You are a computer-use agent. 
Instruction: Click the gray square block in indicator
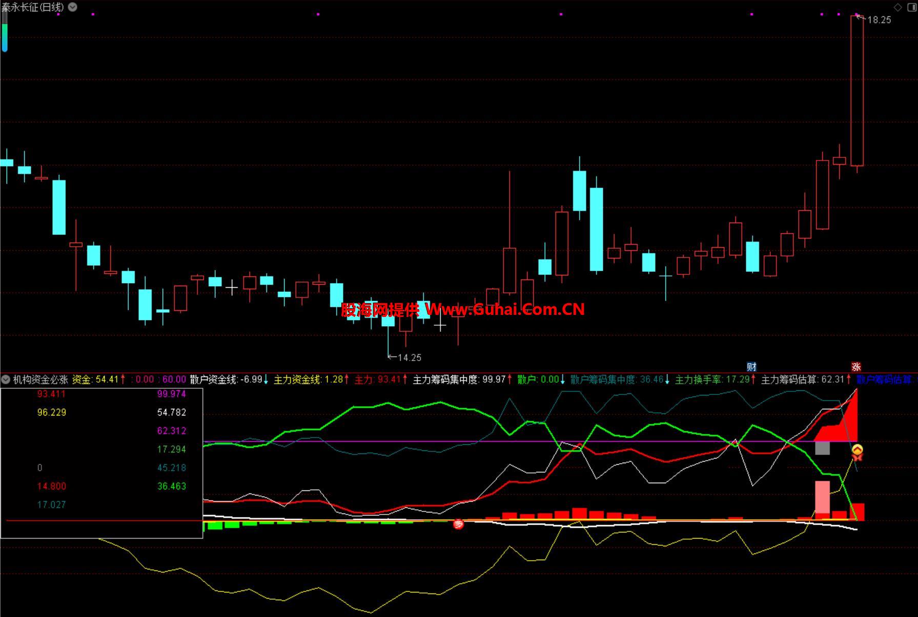[822, 448]
